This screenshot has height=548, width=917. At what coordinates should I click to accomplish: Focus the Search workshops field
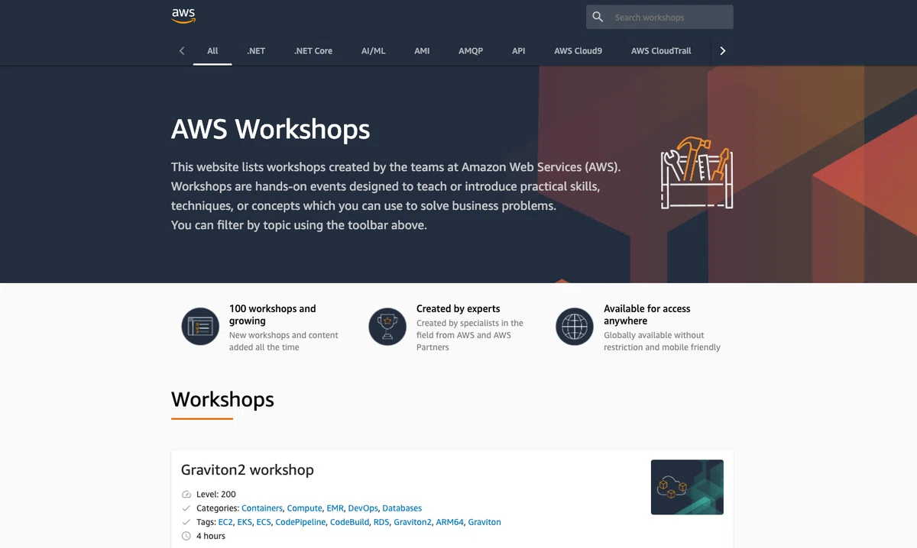pos(659,17)
